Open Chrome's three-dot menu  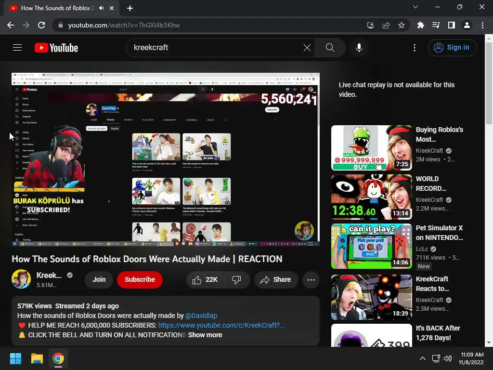[x=482, y=25]
